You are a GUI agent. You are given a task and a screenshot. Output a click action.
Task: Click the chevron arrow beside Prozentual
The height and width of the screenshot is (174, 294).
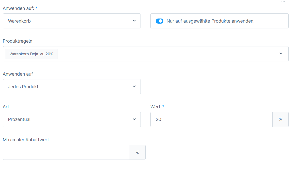(x=134, y=119)
